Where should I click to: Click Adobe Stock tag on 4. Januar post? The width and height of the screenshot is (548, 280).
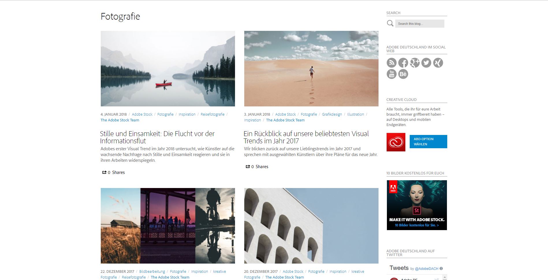(x=142, y=114)
